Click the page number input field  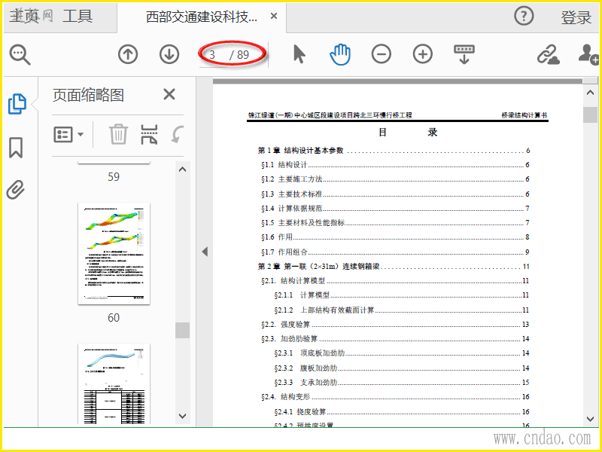[212, 54]
